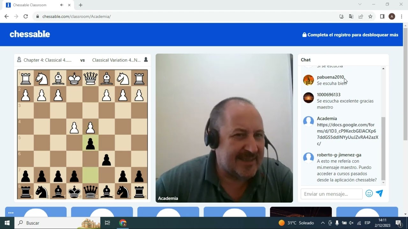Open Task View on the taskbar

coord(107,223)
